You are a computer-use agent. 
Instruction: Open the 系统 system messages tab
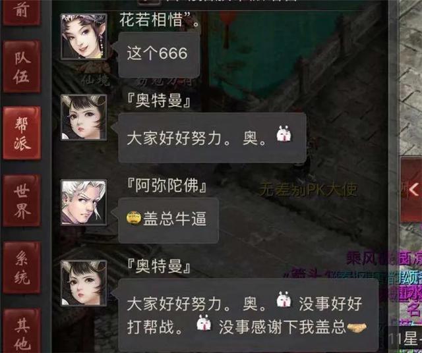click(22, 267)
